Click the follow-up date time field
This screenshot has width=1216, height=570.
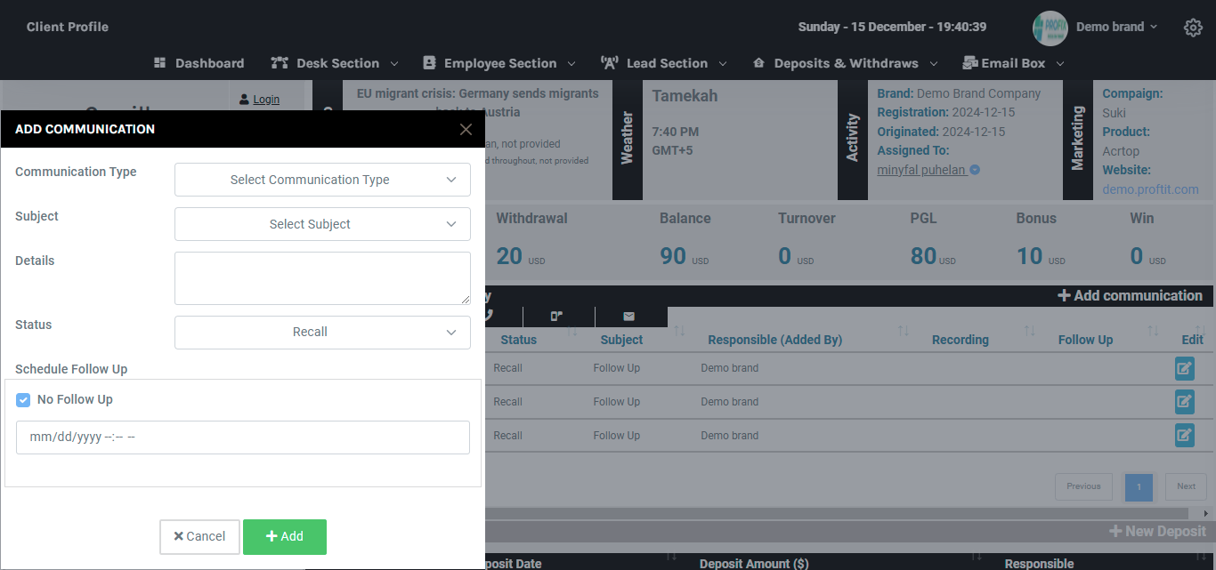(242, 438)
